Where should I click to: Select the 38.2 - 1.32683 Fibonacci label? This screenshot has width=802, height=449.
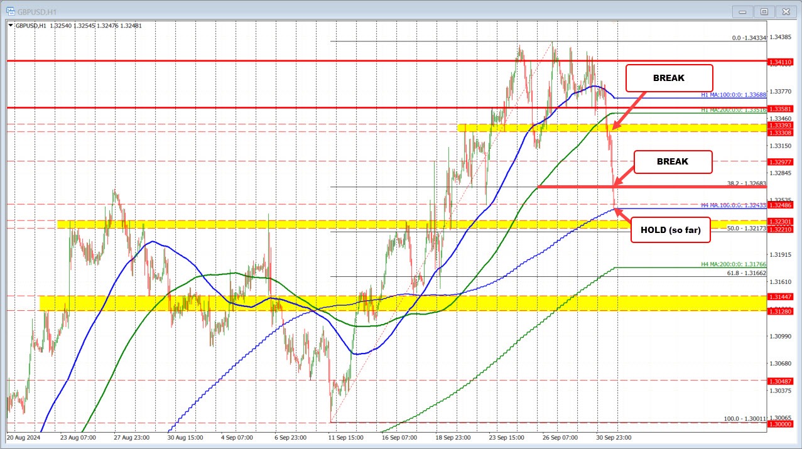coord(747,181)
